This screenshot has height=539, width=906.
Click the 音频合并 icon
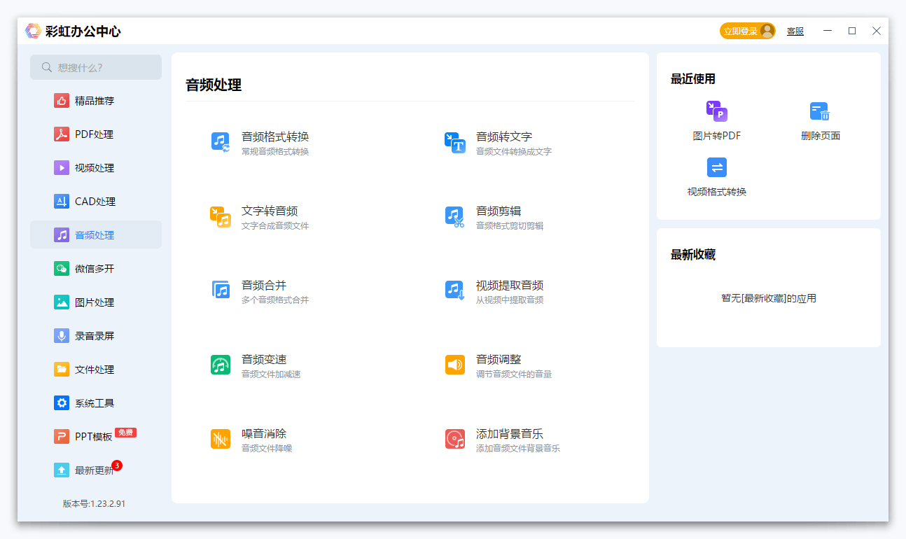point(221,290)
